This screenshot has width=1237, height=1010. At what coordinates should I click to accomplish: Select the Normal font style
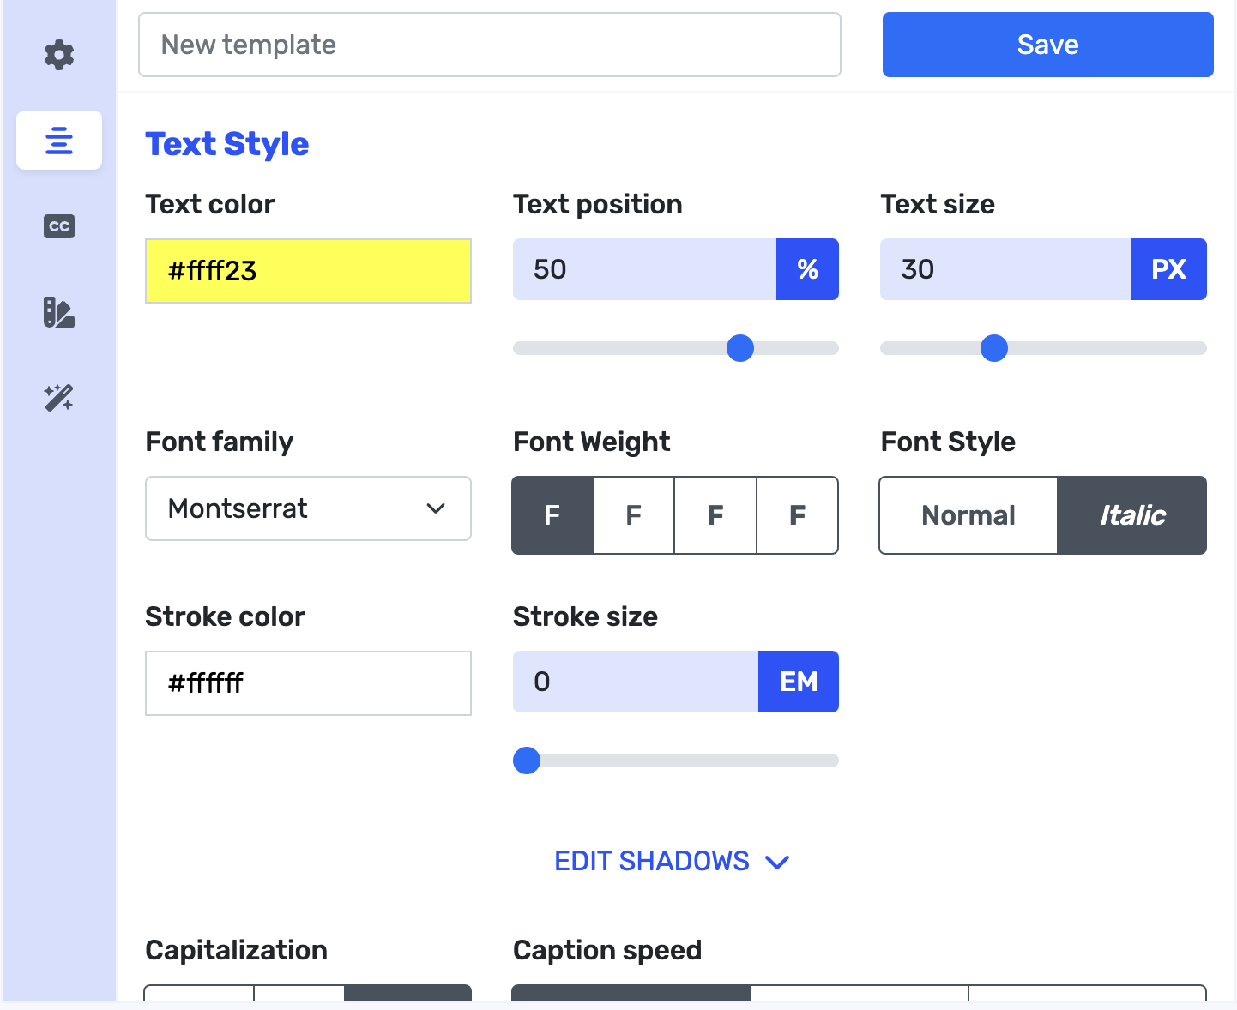tap(968, 515)
